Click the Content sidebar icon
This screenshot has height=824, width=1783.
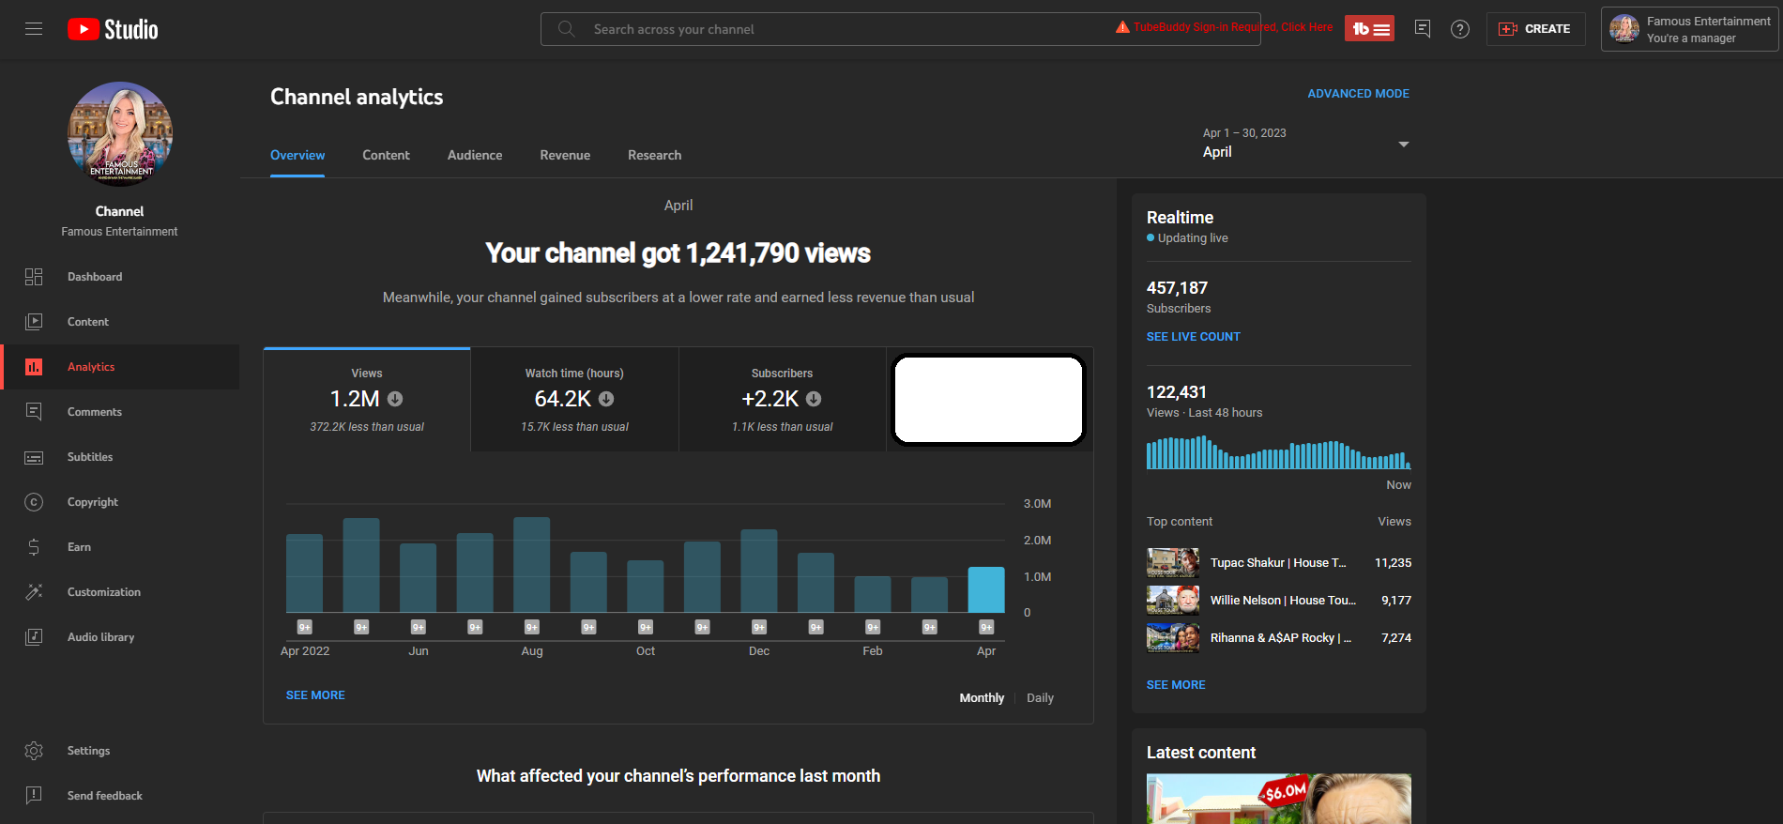[34, 322]
